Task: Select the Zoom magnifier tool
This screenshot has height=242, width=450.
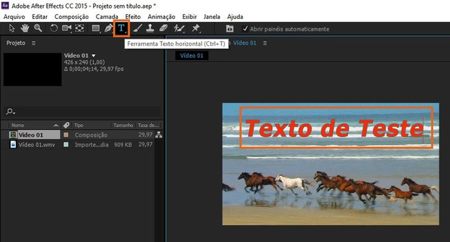Action: click(38, 28)
